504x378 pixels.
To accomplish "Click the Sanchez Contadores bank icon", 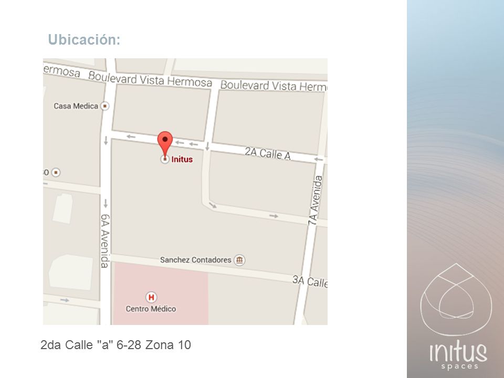I will pos(239,260).
